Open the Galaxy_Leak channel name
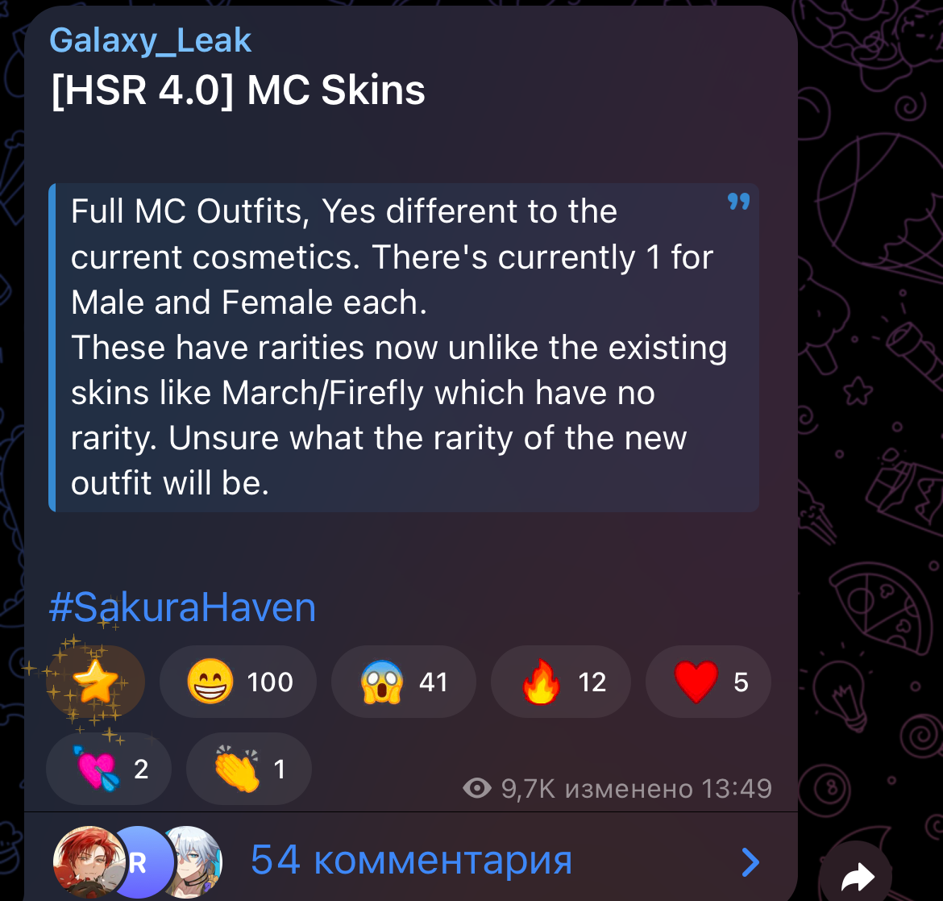 151,40
